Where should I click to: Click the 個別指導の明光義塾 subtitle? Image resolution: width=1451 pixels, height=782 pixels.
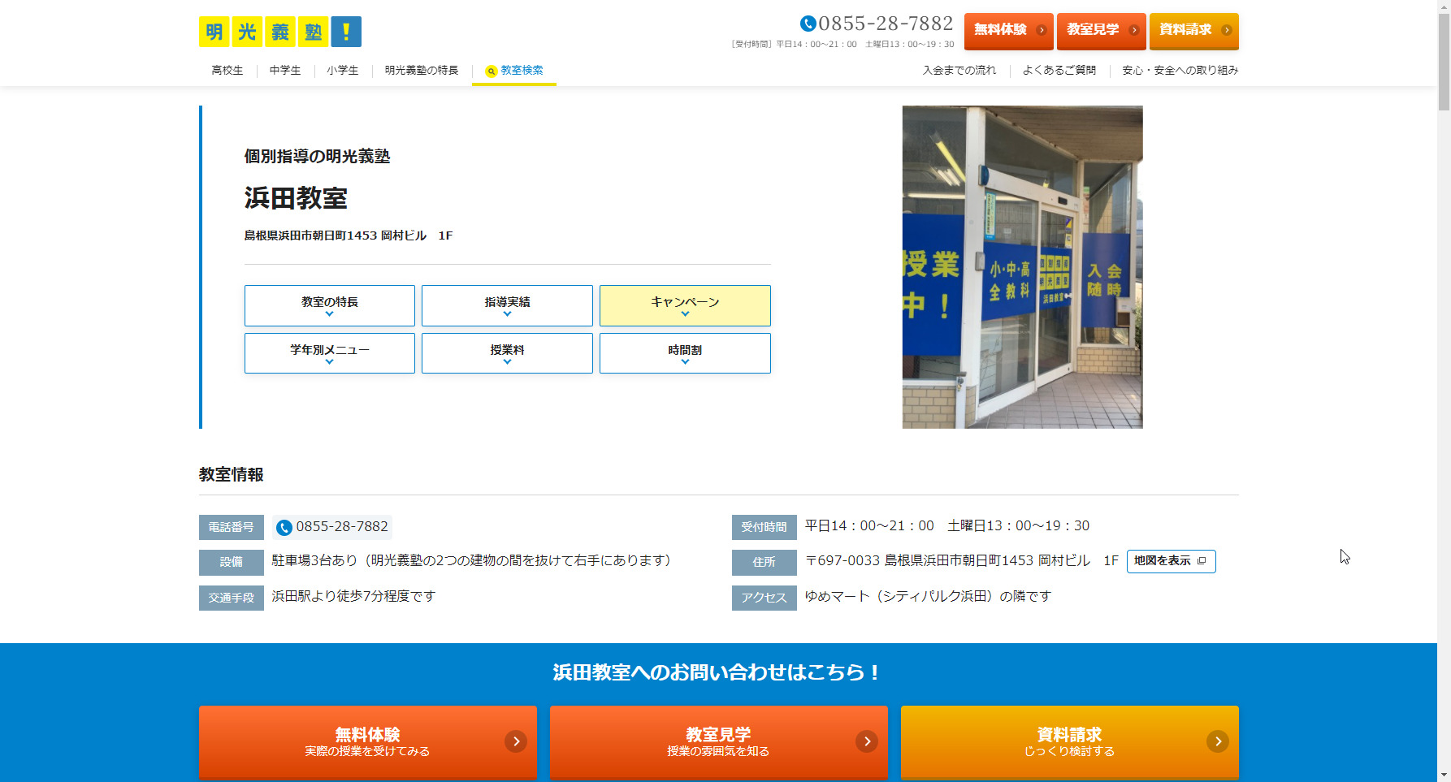(x=318, y=157)
